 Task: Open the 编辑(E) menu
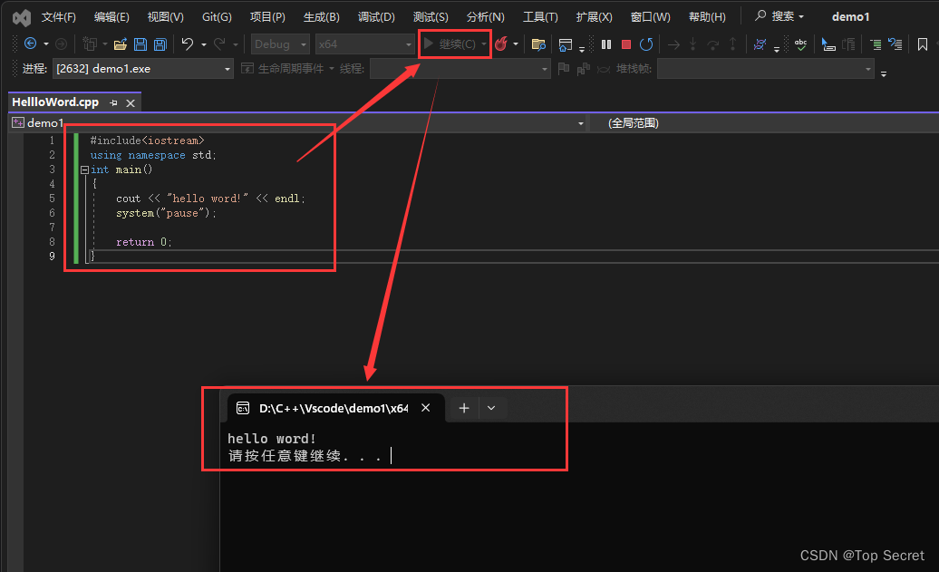click(x=112, y=17)
